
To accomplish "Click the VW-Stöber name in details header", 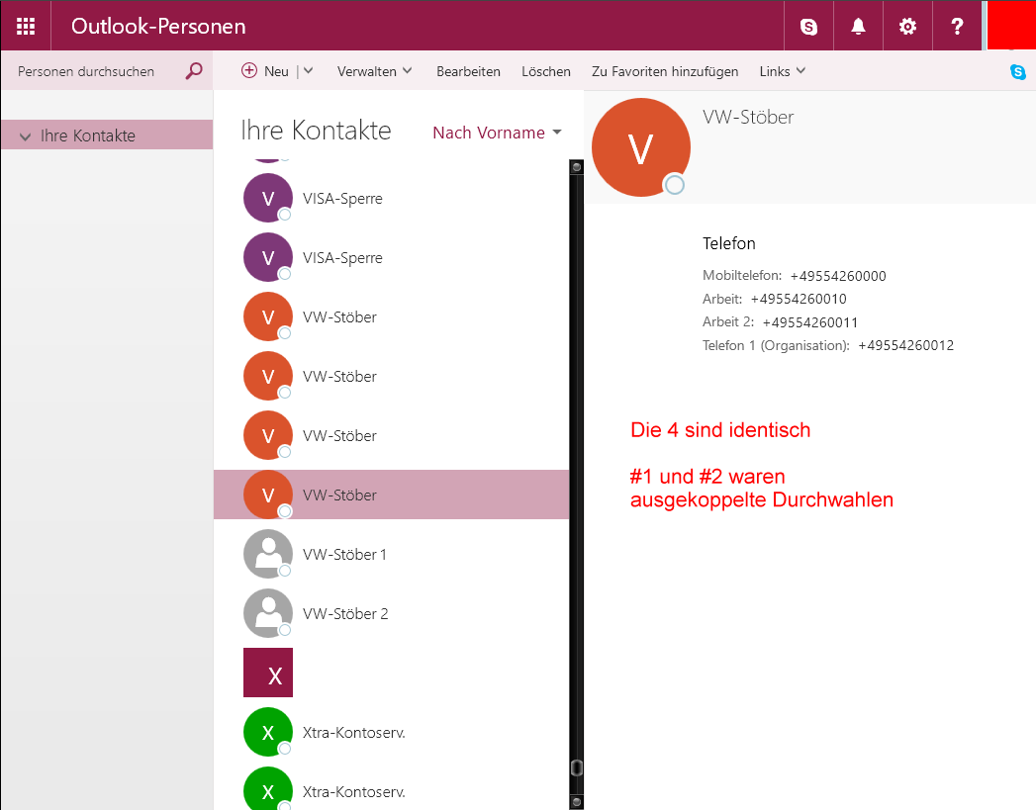I will 748,117.
